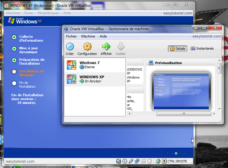Open Aide menu in WINDOWS XP window
This screenshot has height=168, width=228.
coord(67,13)
